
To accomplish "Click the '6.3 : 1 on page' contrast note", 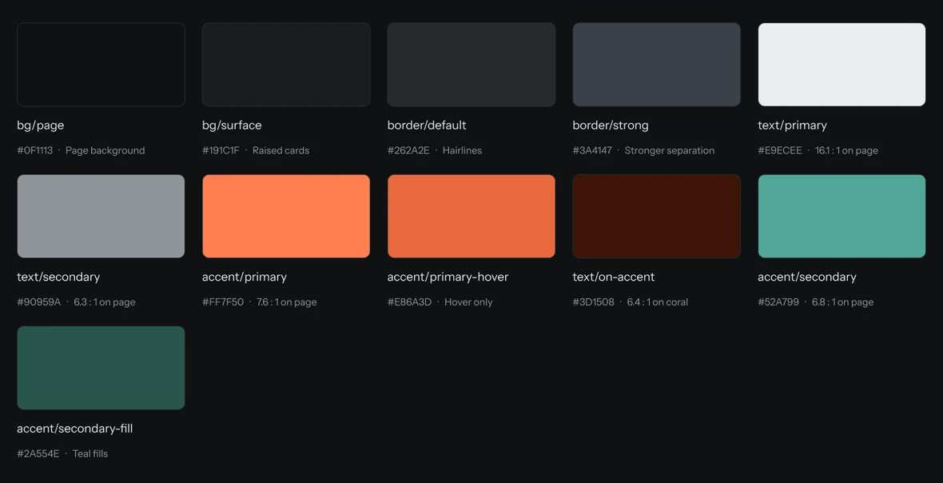I will point(105,302).
